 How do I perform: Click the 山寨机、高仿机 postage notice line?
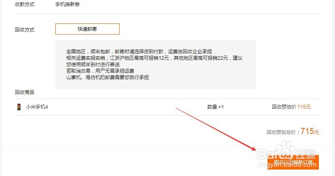tap(107, 77)
